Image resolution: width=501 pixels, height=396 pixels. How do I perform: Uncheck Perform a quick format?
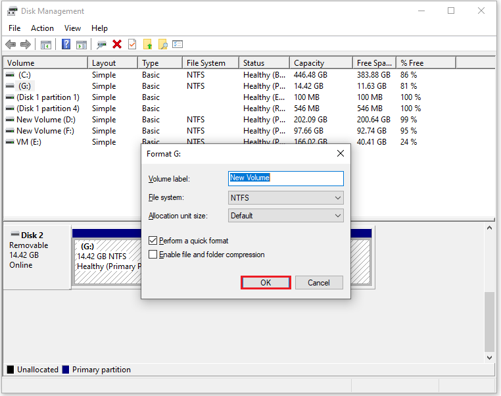pos(153,240)
